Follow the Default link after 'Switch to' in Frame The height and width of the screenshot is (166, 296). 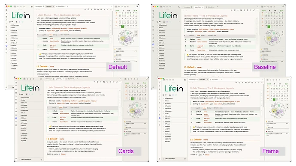pos(207,155)
